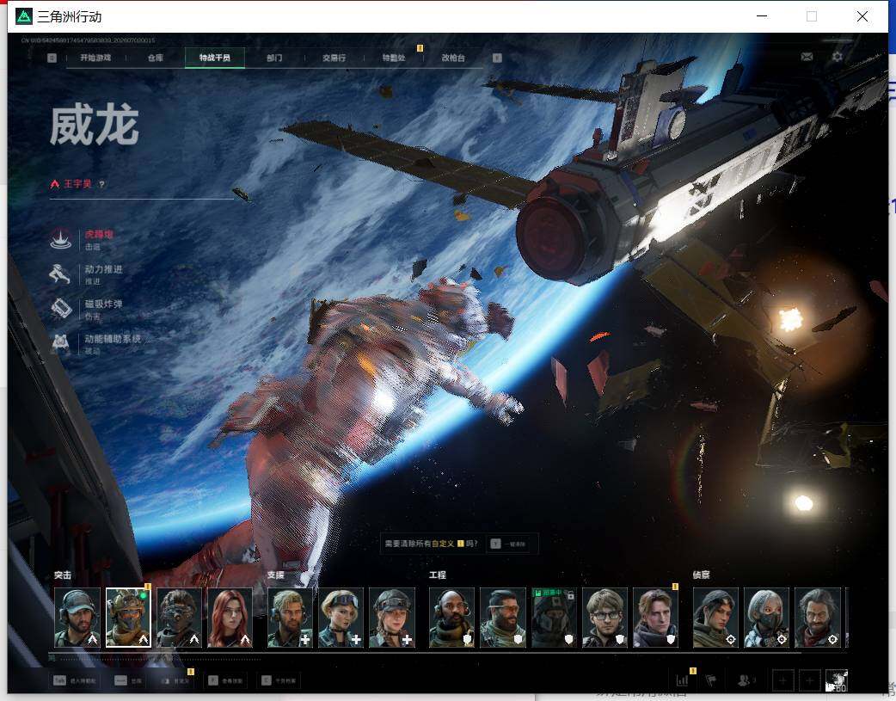Switch to the 仓库 tab
This screenshot has height=701, width=896.
pyautogui.click(x=156, y=58)
